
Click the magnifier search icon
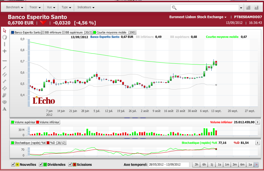174,8
